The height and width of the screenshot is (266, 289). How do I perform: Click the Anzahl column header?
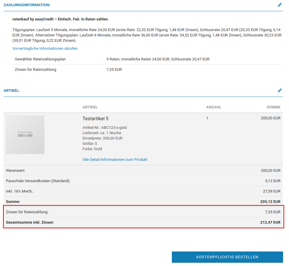point(213,107)
